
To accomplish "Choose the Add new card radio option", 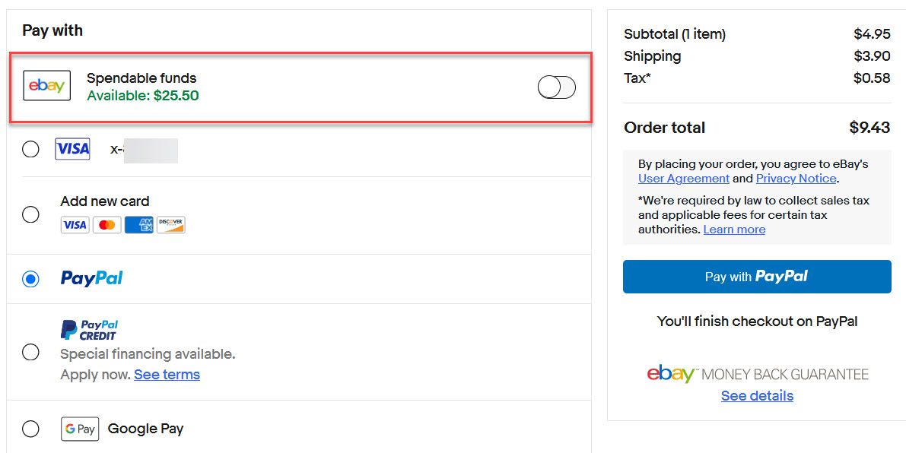I will (30, 214).
